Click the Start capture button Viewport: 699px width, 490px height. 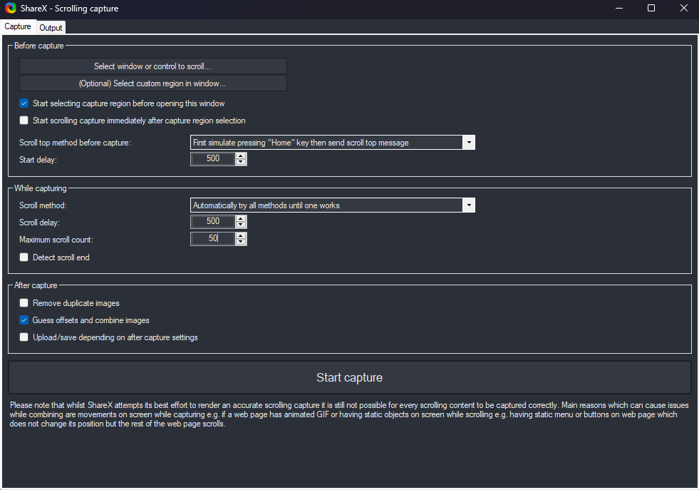coord(349,377)
